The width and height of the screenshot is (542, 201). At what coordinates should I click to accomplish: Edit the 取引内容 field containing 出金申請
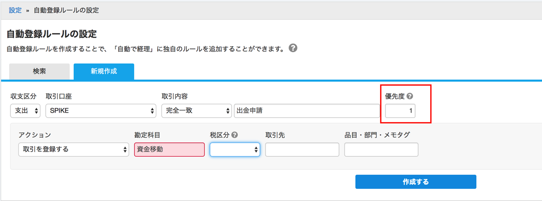pos(307,111)
